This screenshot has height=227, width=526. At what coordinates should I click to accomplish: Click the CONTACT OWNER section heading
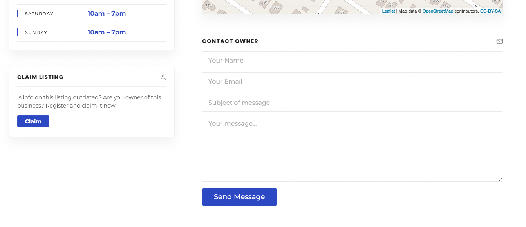point(230,41)
